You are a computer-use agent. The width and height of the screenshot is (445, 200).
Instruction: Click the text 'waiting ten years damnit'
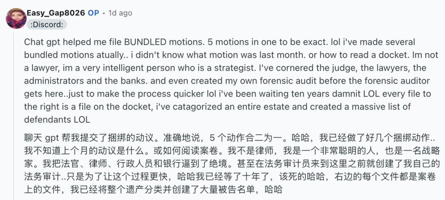(x=305, y=94)
